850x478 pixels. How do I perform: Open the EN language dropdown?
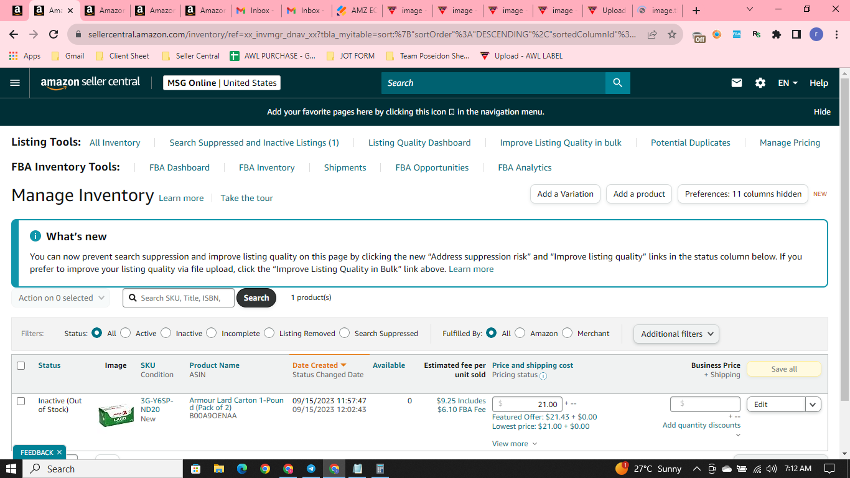coord(788,83)
